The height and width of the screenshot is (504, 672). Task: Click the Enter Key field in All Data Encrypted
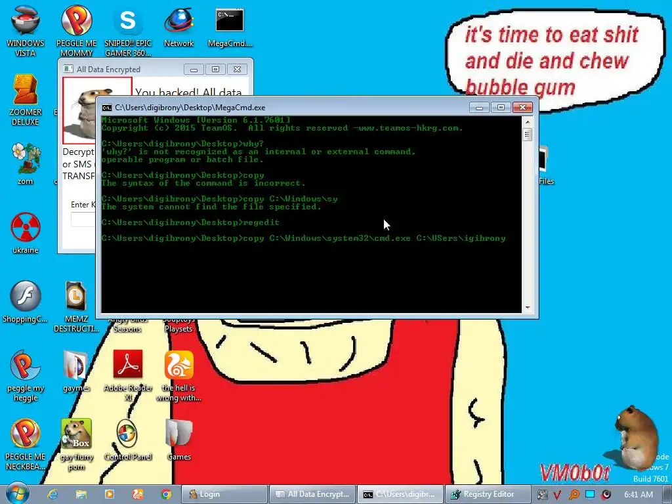click(83, 219)
